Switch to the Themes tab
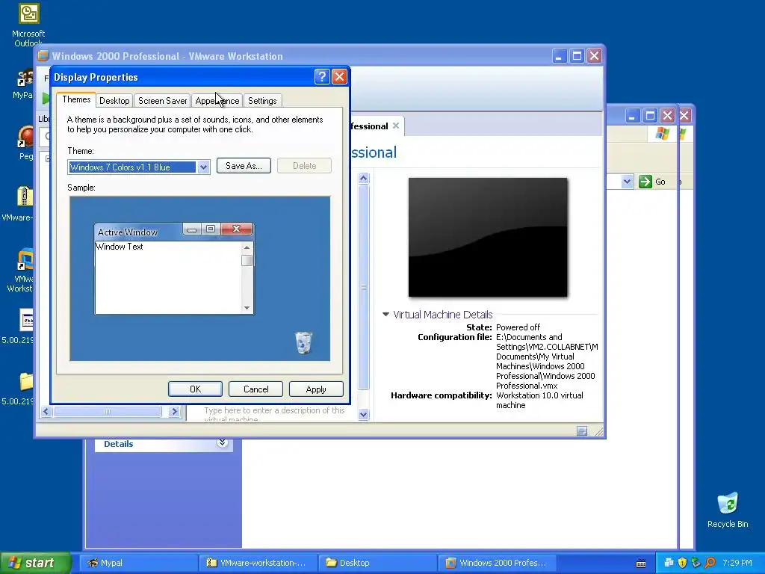 point(76,99)
